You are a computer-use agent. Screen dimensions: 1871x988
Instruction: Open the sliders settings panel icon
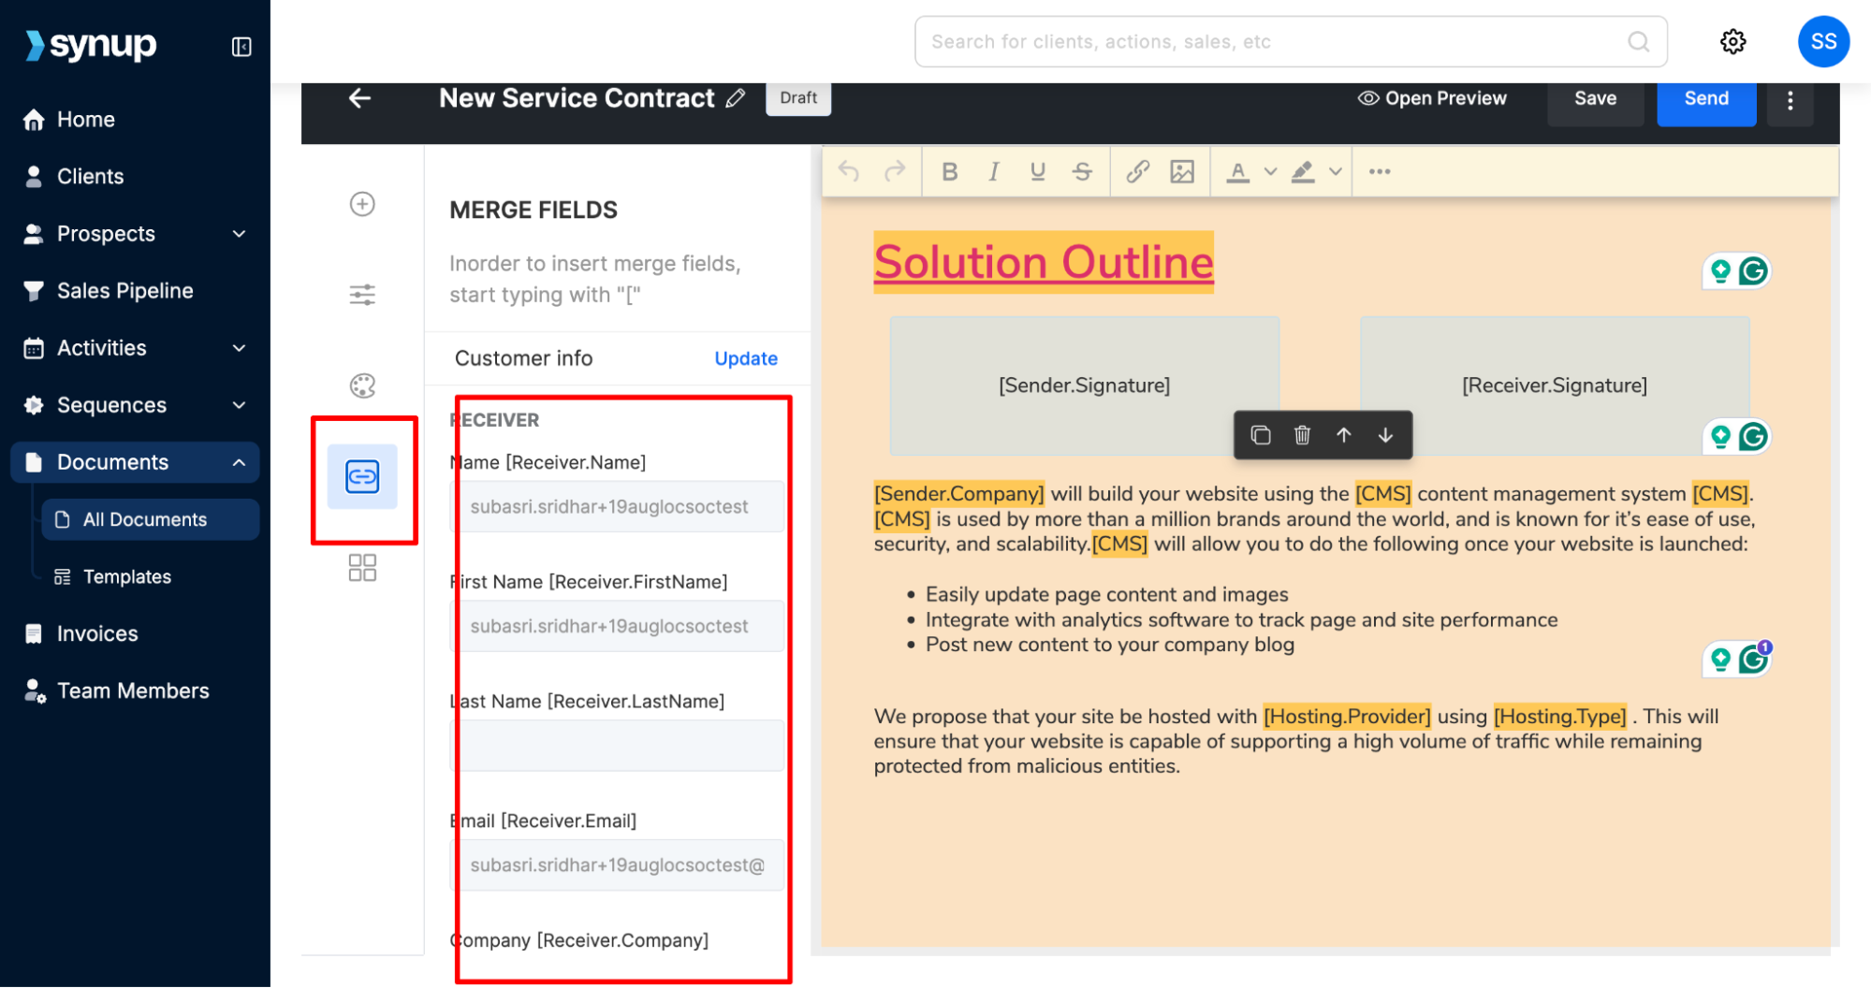[362, 295]
